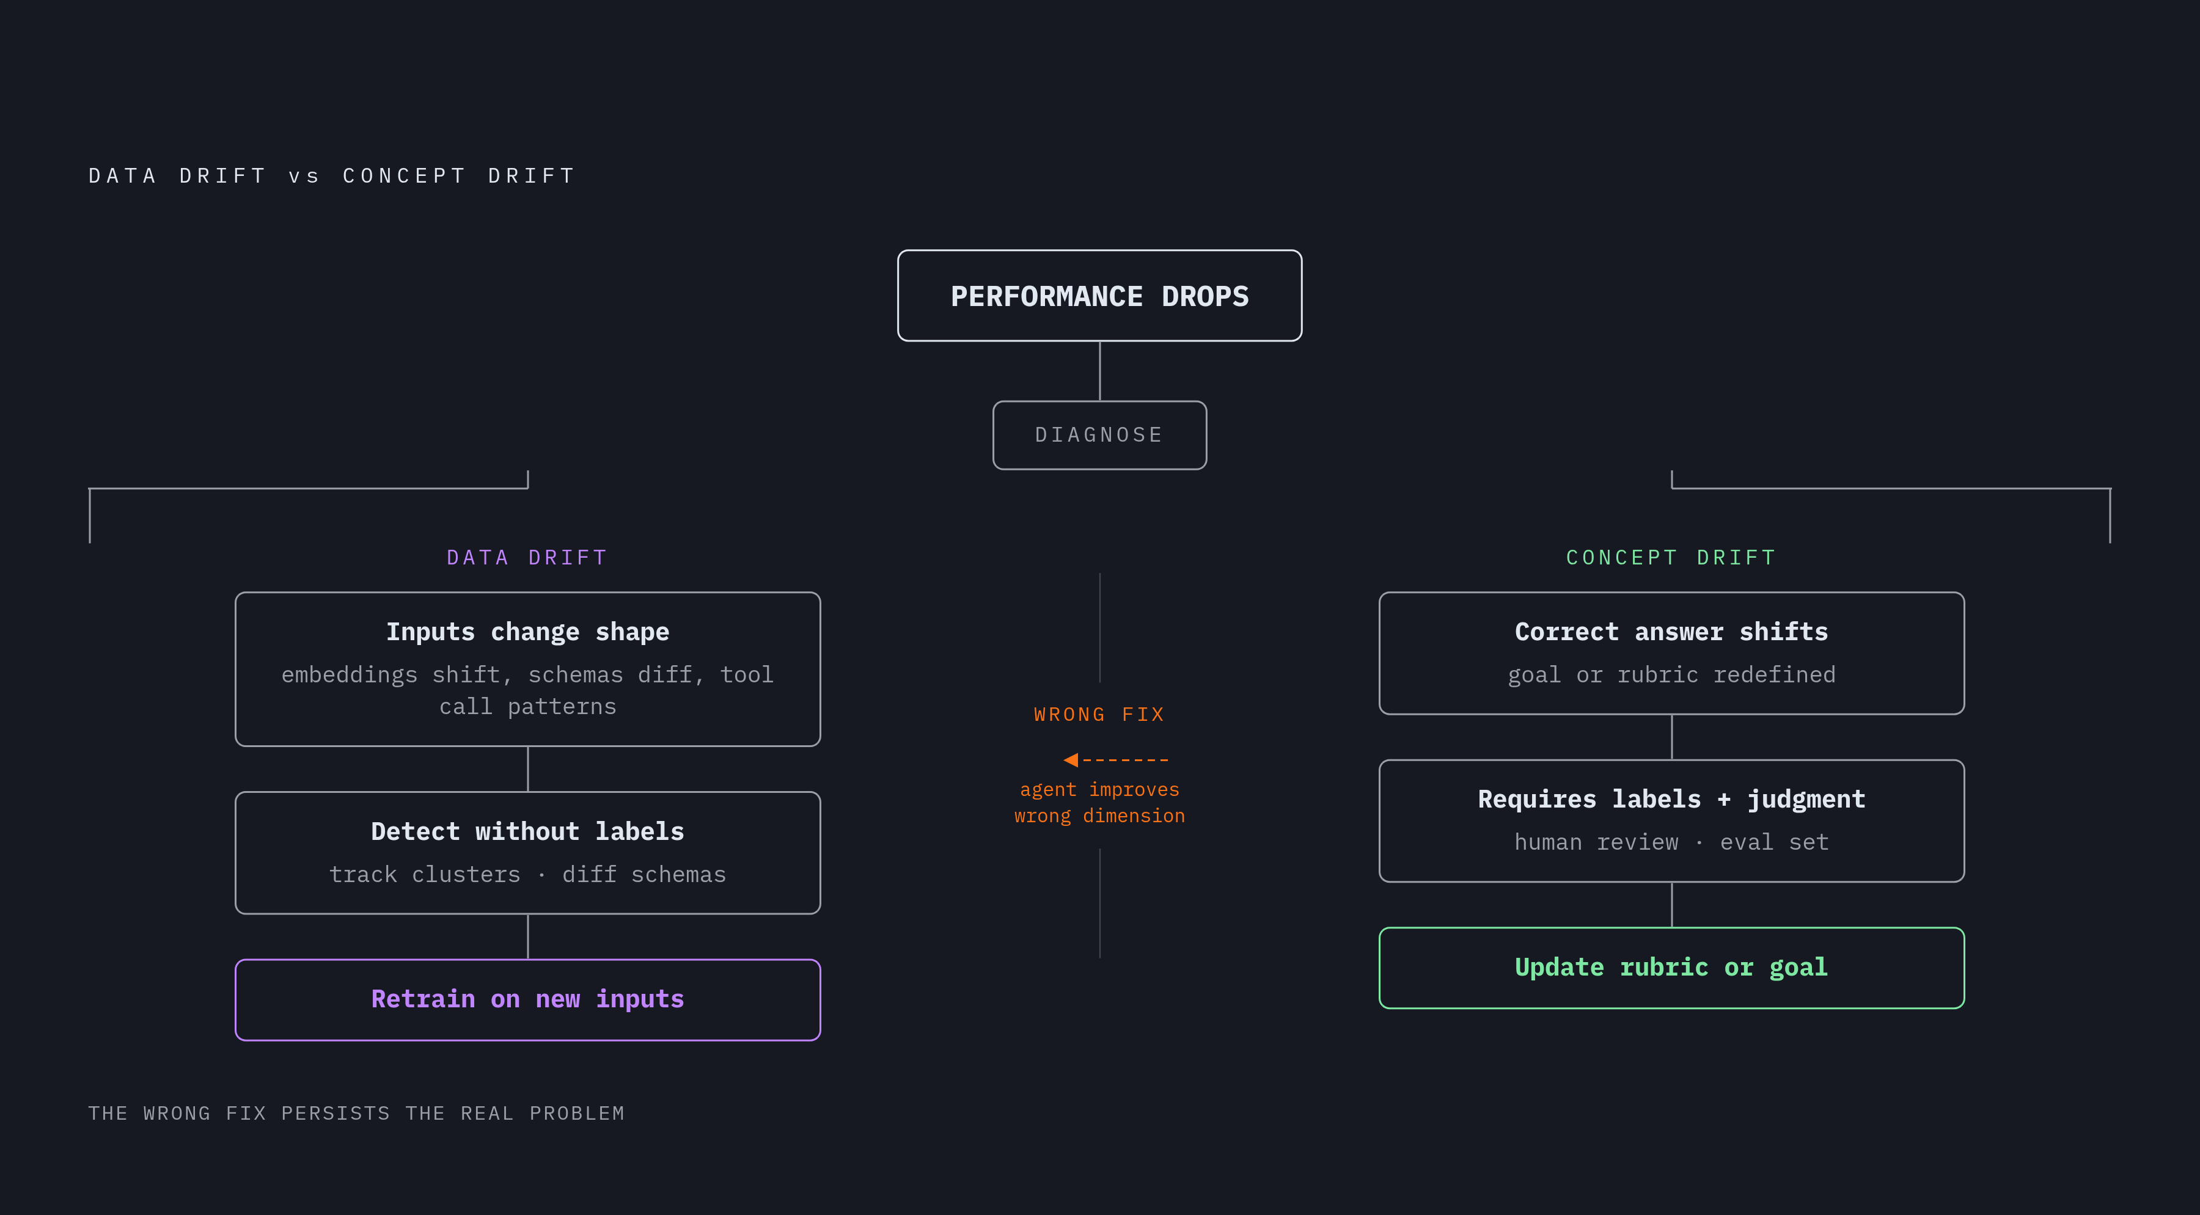Viewport: 2200px width, 1215px height.
Task: Click the Retrain on new inputs box
Action: point(528,1000)
